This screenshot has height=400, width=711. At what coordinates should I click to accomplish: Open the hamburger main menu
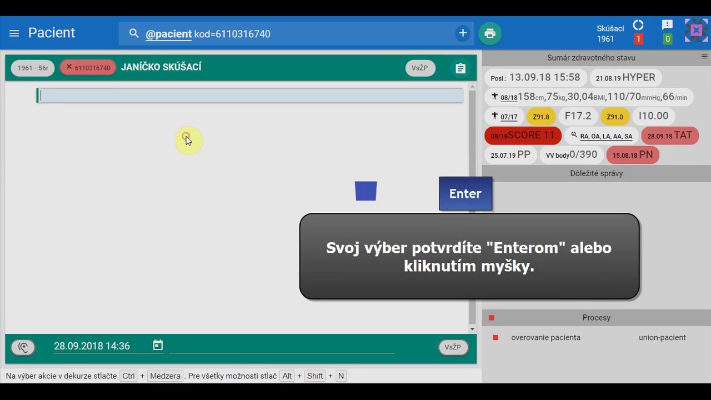(14, 33)
